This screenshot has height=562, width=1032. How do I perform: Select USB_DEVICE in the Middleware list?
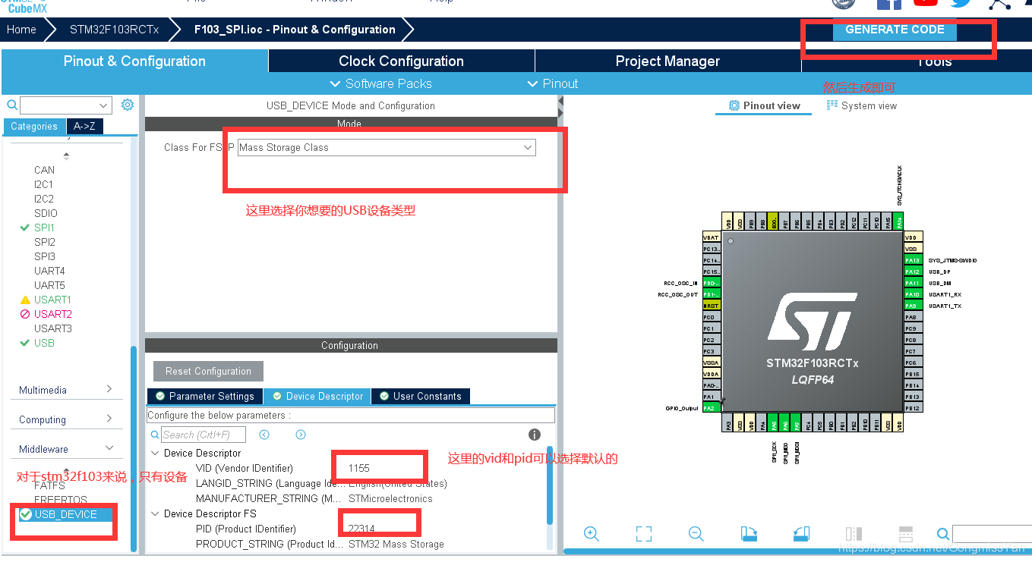(x=66, y=514)
